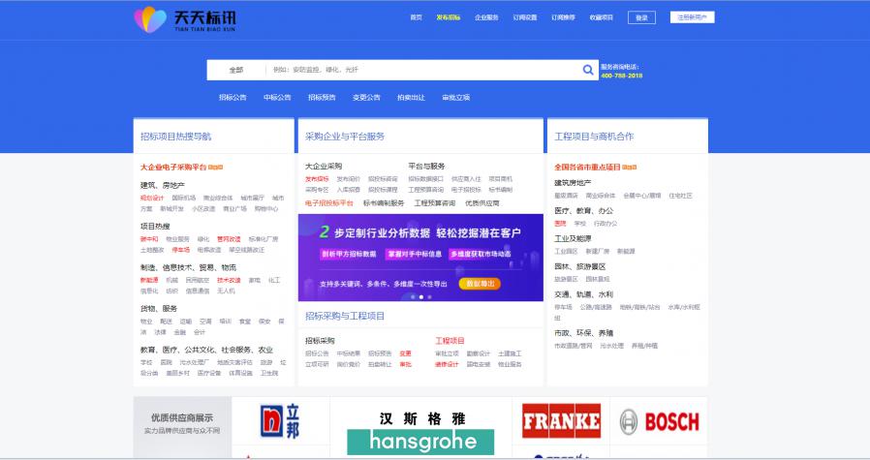The image size is (870, 460).
Task: Click the orange 数据导出 banner button
Action: [x=479, y=284]
